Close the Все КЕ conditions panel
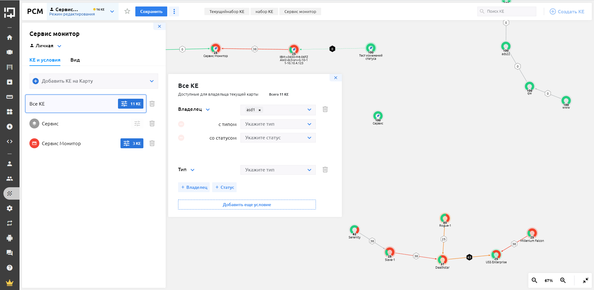 (336, 78)
